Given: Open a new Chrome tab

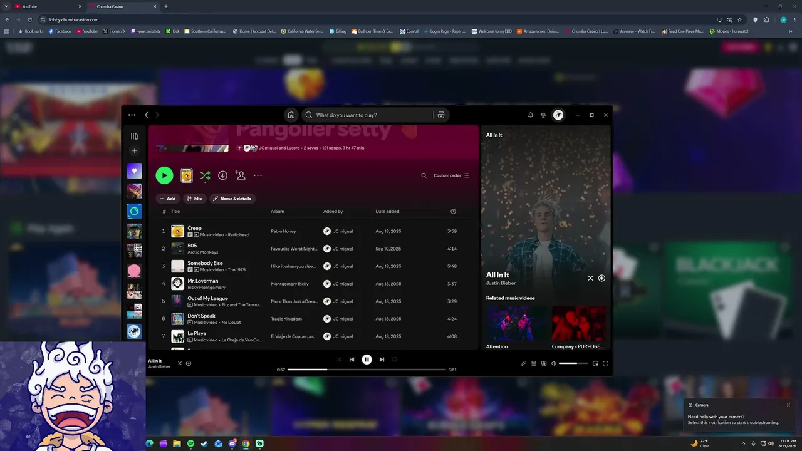Looking at the screenshot, I should (x=166, y=6).
